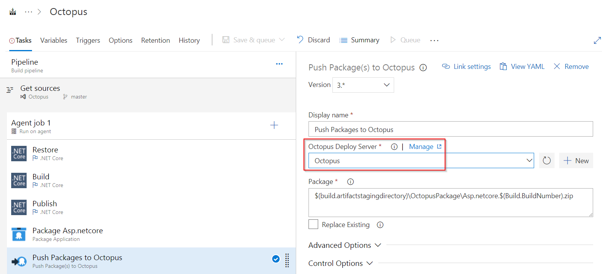Expand Control Options section
Viewport: 602px width, 274px height.
pyautogui.click(x=341, y=263)
